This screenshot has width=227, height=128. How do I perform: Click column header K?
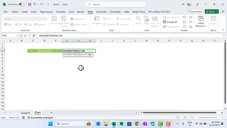click(124, 41)
